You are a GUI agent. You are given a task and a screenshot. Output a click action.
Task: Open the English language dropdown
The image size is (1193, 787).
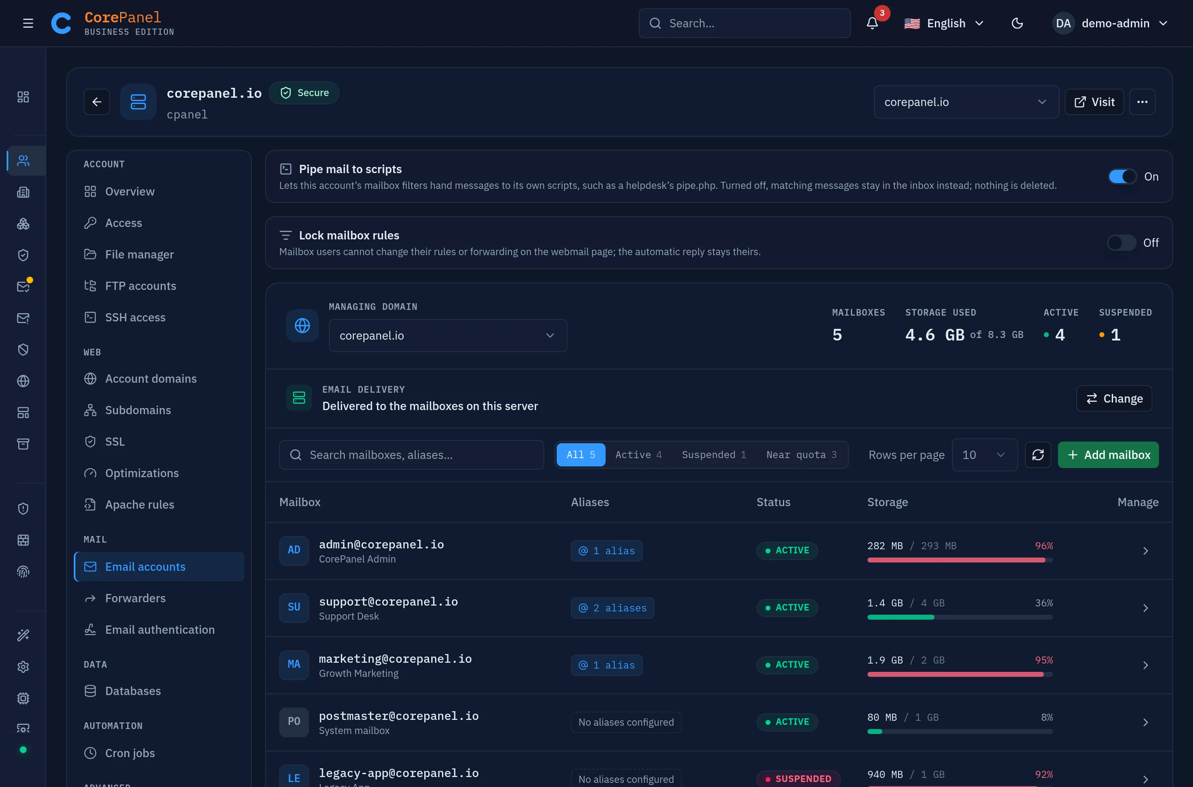(x=944, y=23)
